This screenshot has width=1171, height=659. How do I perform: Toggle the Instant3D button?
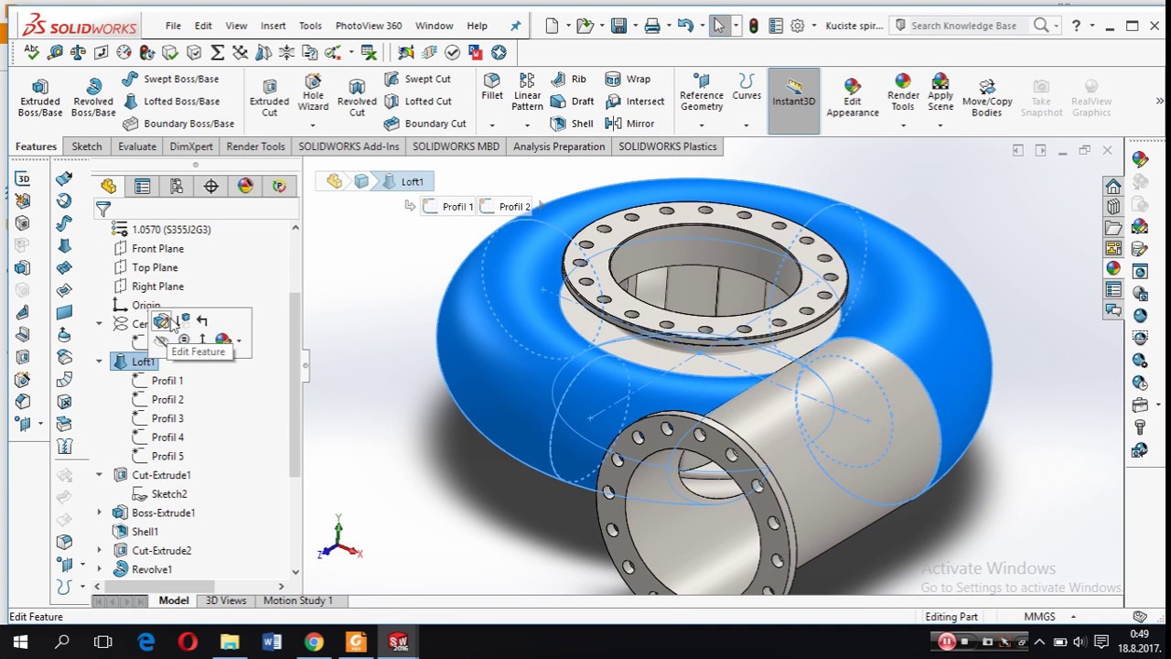793,101
